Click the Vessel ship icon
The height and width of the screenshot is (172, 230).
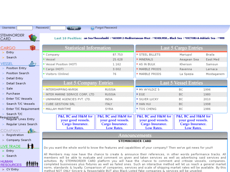[x=32, y=64]
